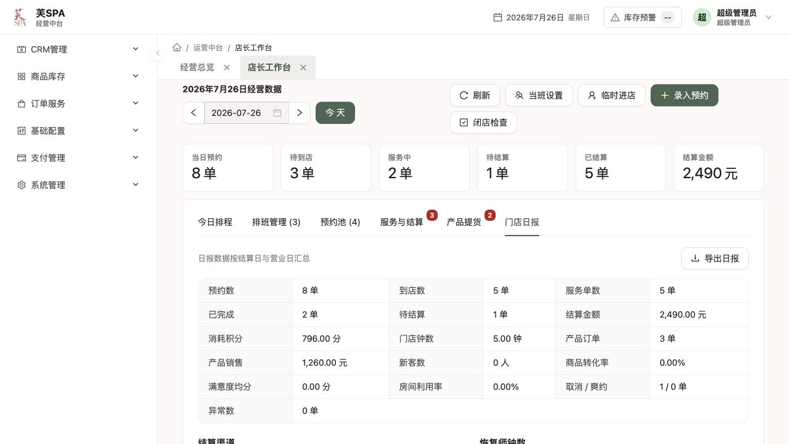Switch to 今日排程 tab
This screenshot has width=789, height=444.
tap(215, 222)
